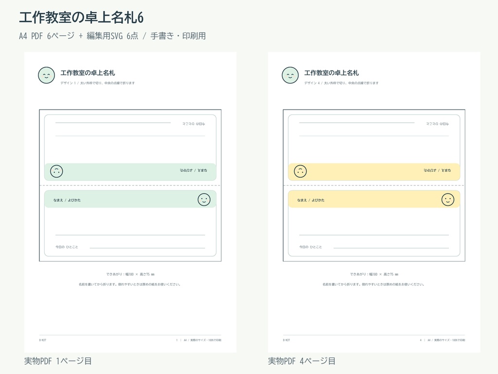Click 今日の ひとこと on the yellow design page
Screen dimensions: 498x374
[311, 247]
